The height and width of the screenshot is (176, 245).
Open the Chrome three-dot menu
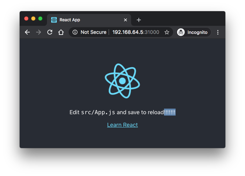click(218, 32)
